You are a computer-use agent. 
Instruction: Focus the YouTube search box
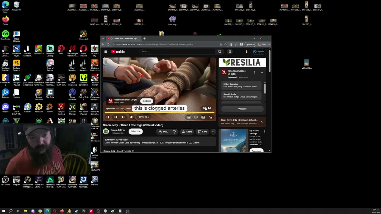click(177, 51)
